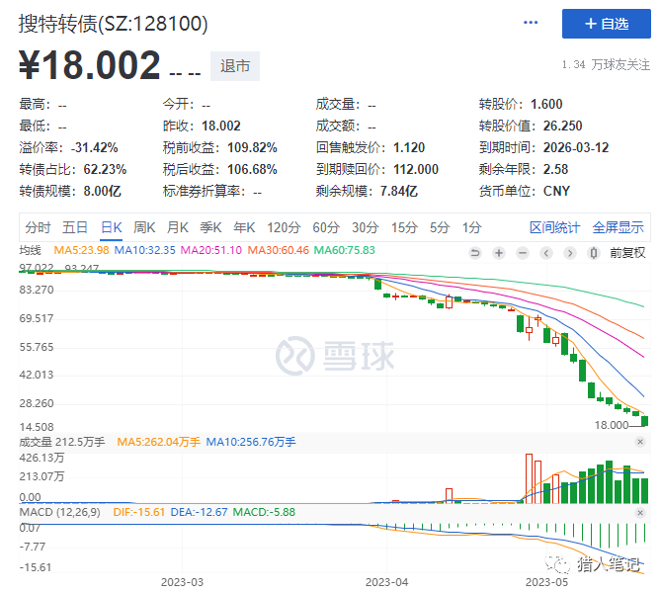The image size is (661, 593).
Task: Click the 货币单位 CNY value
Action: tap(556, 192)
